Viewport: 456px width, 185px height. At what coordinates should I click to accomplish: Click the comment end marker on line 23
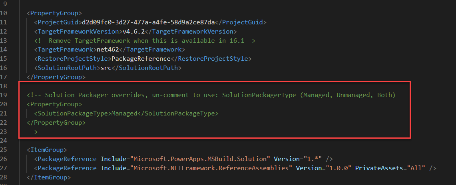point(32,131)
